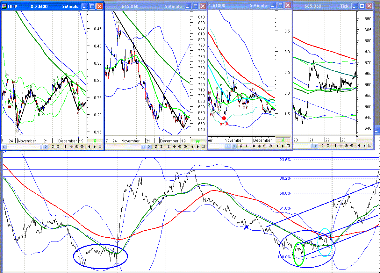Click the scroll-right arrow in the Tick chart
Viewport: 380px width, 273px height.
(x=316, y=146)
